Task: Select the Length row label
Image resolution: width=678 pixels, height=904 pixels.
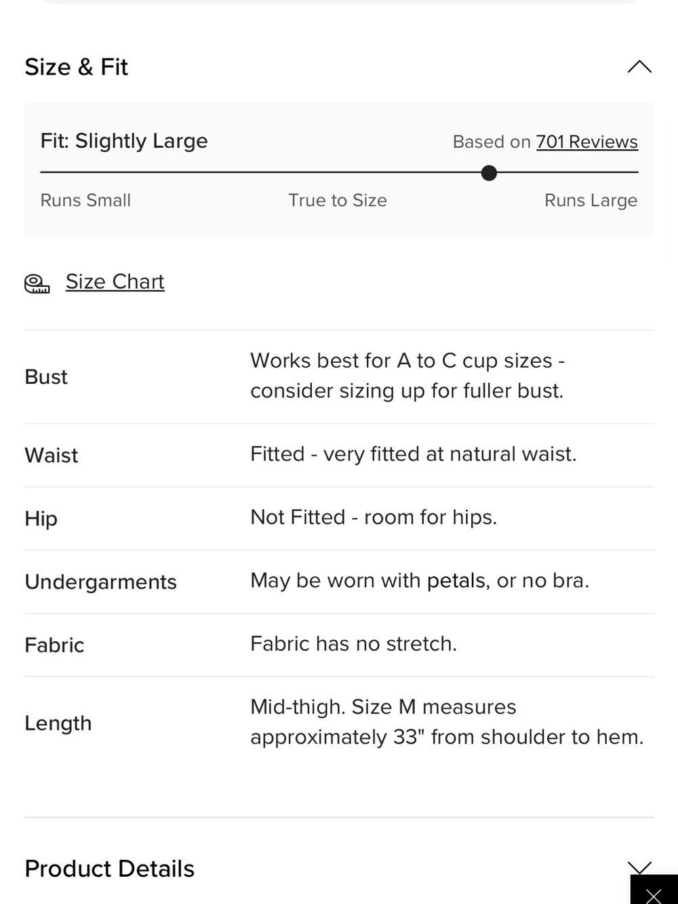Action: 58,724
